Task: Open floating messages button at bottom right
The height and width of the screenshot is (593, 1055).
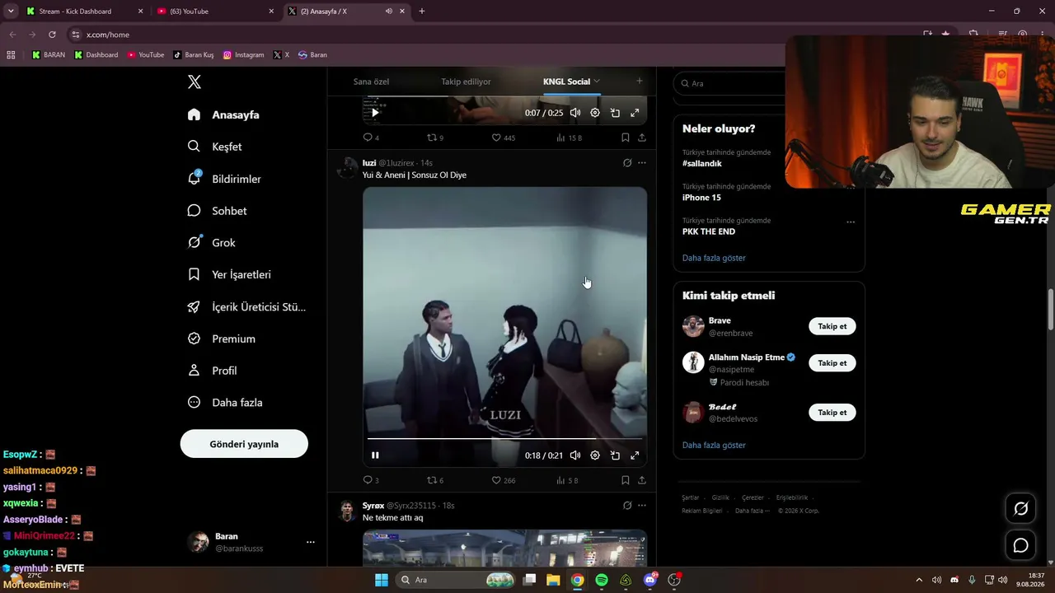Action: (x=1020, y=545)
